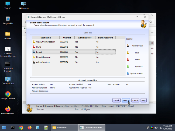Select the Ernest user account
This screenshot has height=131, width=175.
[x=74, y=52]
